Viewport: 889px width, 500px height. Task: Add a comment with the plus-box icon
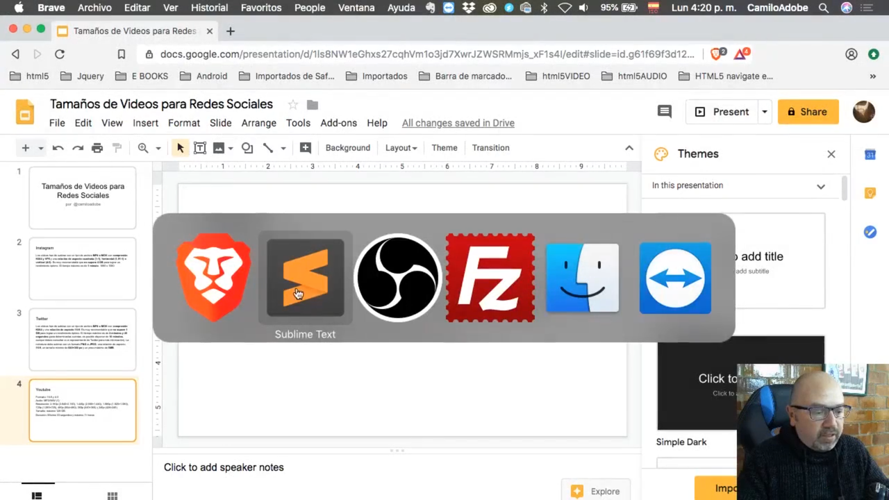click(306, 148)
